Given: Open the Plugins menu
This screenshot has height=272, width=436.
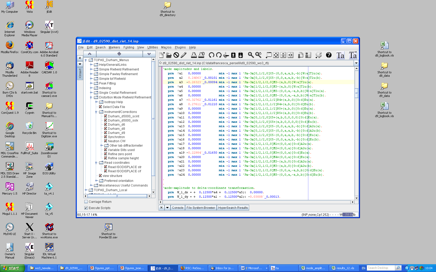Looking at the screenshot, I should 180,47.
